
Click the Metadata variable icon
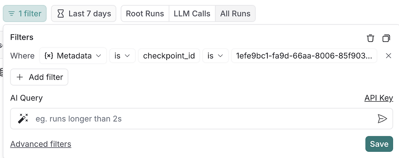pos(49,56)
